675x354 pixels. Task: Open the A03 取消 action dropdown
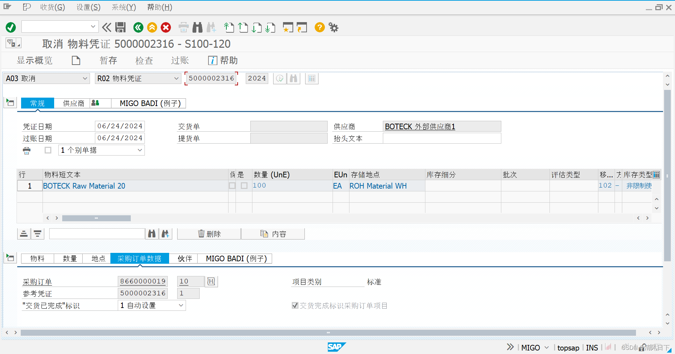point(85,78)
